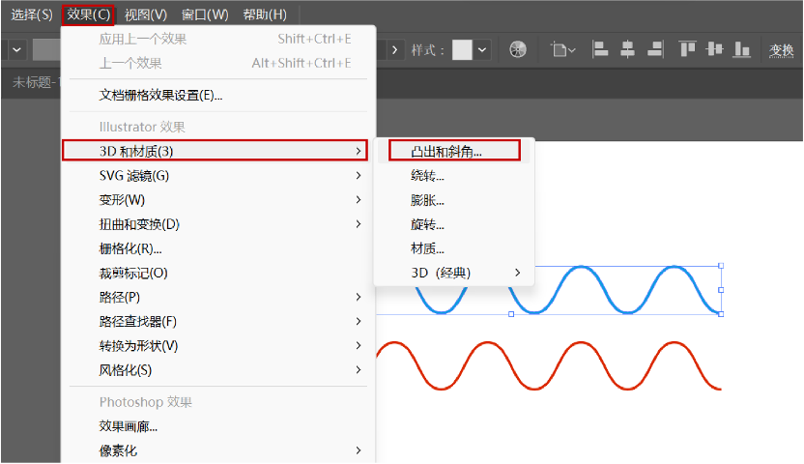This screenshot has height=464, width=804.
Task: Open the align-to selection dropdown icon
Action: coord(563,49)
